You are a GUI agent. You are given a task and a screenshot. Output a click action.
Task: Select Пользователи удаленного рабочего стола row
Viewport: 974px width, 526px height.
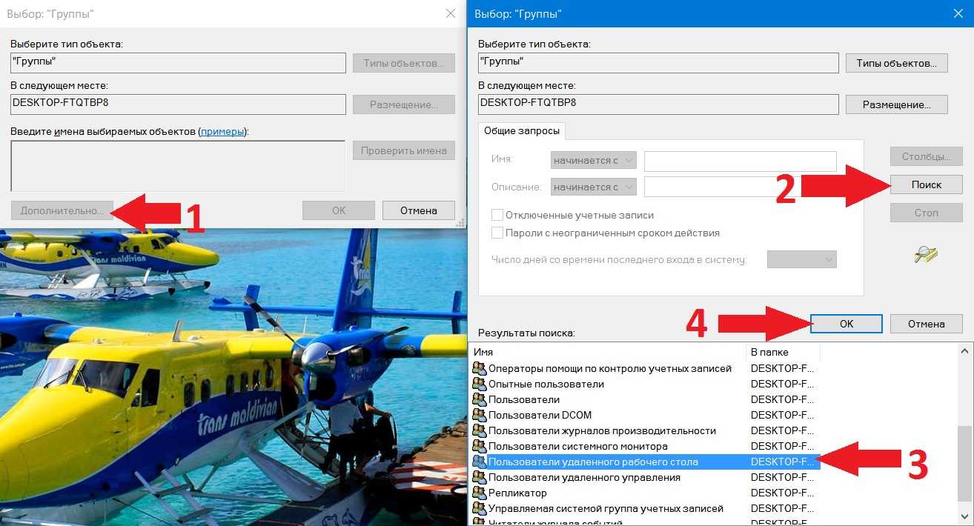pos(593,462)
